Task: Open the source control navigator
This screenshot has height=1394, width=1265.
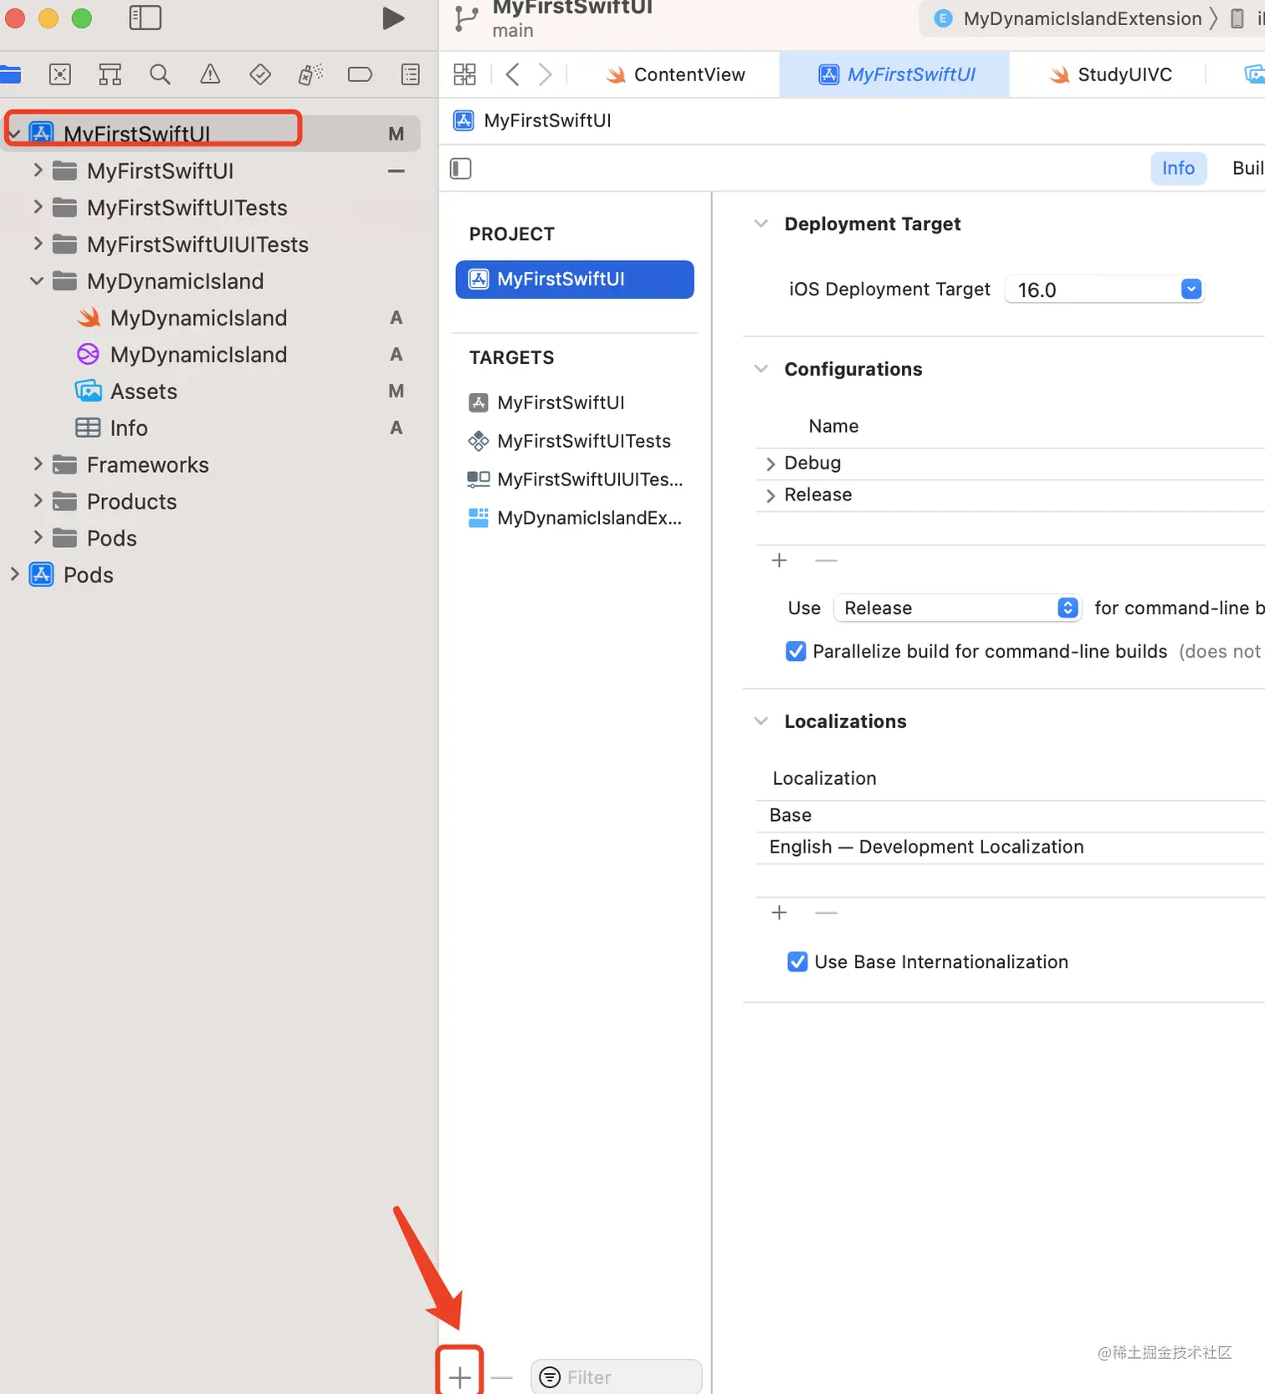Action: (60, 74)
